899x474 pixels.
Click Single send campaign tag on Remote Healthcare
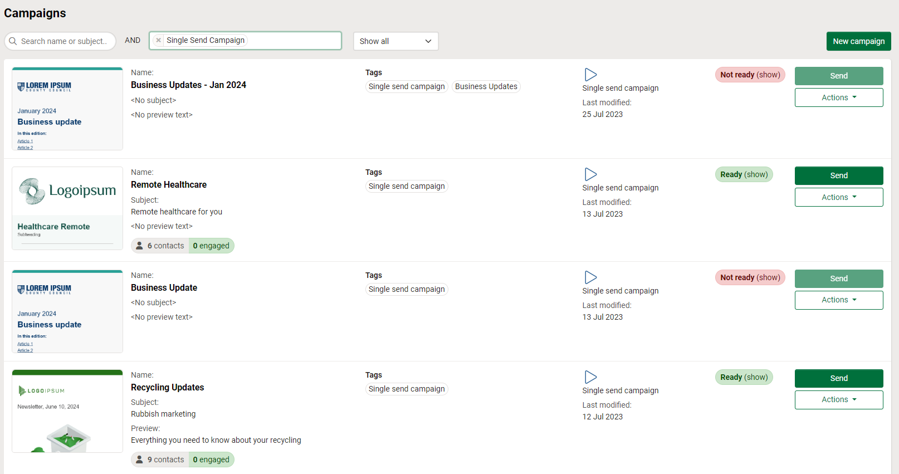click(x=407, y=186)
